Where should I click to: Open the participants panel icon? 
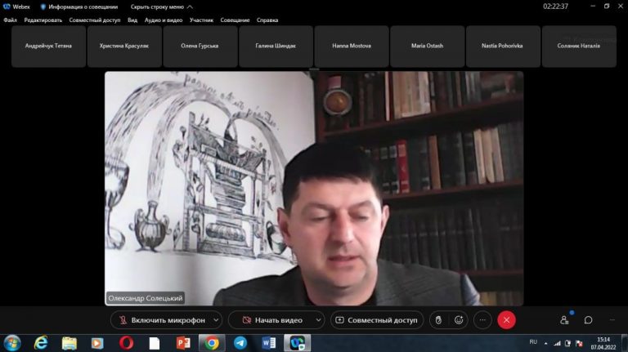pos(565,320)
